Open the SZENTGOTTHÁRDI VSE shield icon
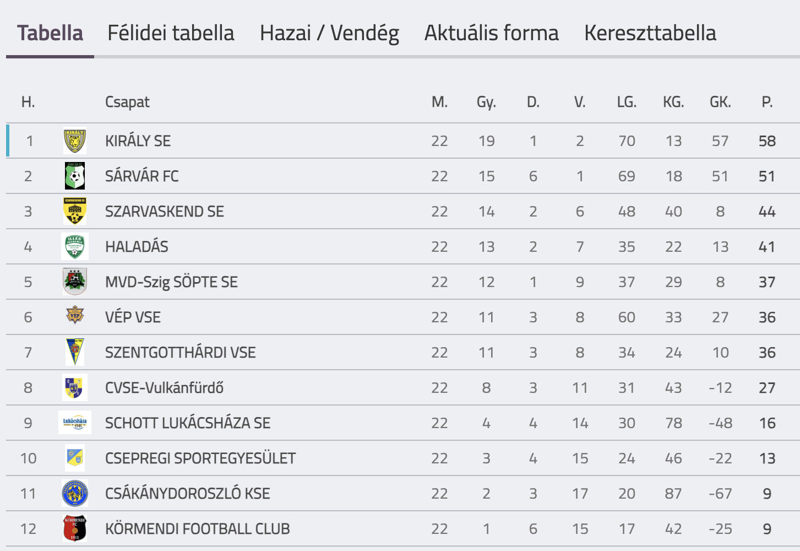Screen dimensions: 800x551 pos(75,353)
